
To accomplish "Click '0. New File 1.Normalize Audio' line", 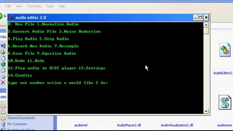I will pyautogui.click(x=43, y=24).
